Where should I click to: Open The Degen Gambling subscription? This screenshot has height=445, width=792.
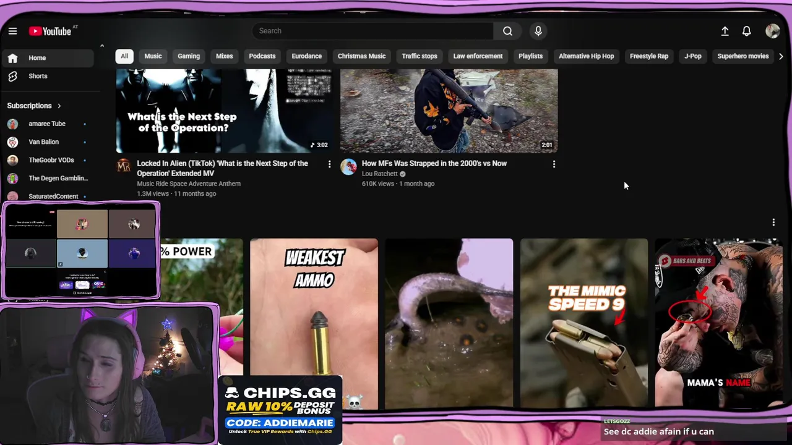point(48,178)
